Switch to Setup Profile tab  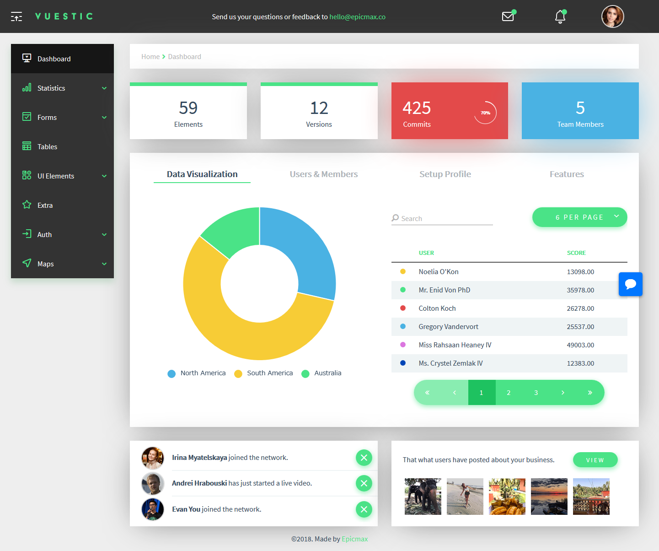445,174
